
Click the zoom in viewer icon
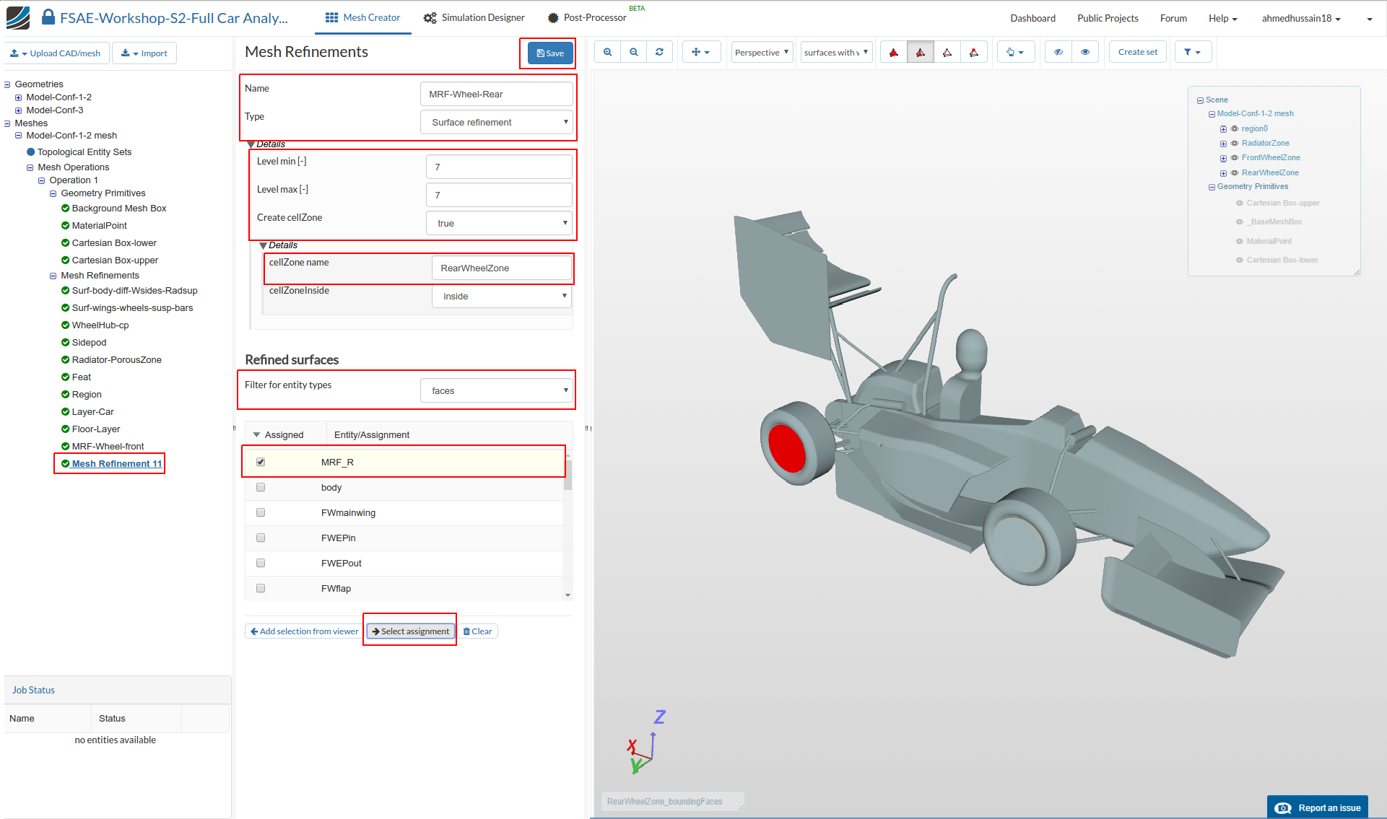[608, 52]
